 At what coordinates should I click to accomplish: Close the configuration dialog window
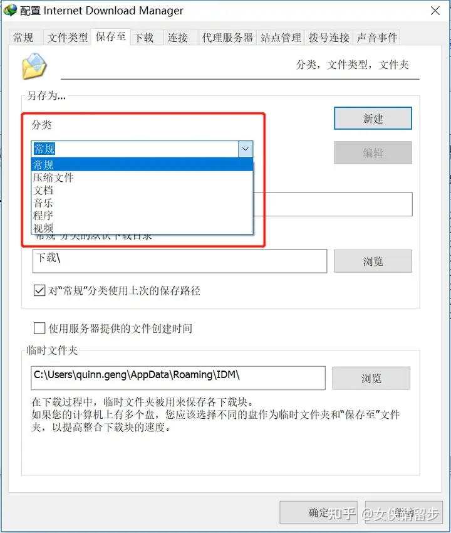(435, 11)
